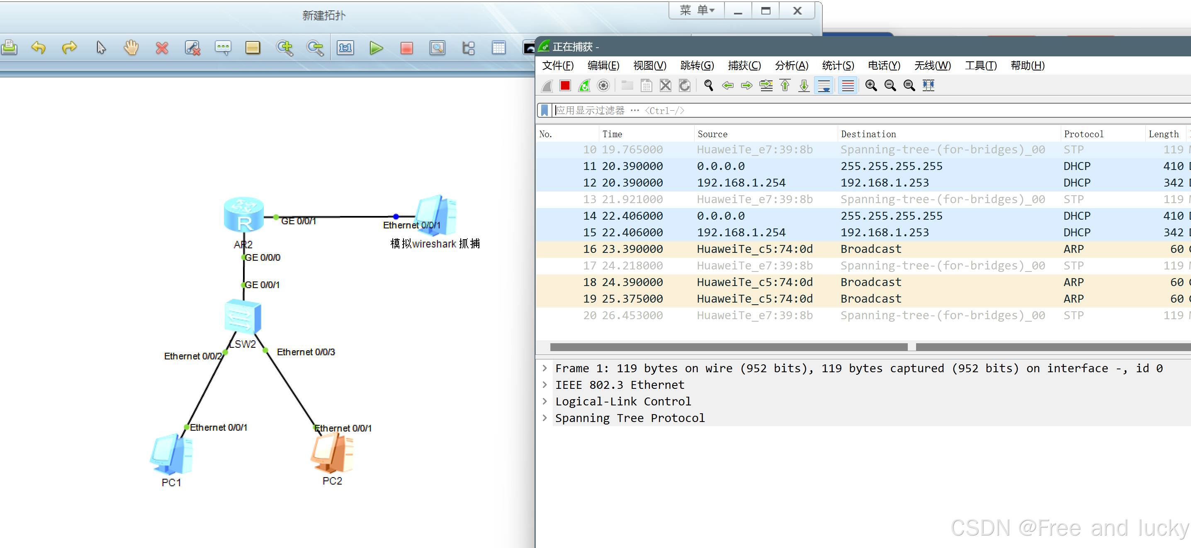Sort packets by the Protocol column header
1191x548 pixels.
coord(1083,134)
